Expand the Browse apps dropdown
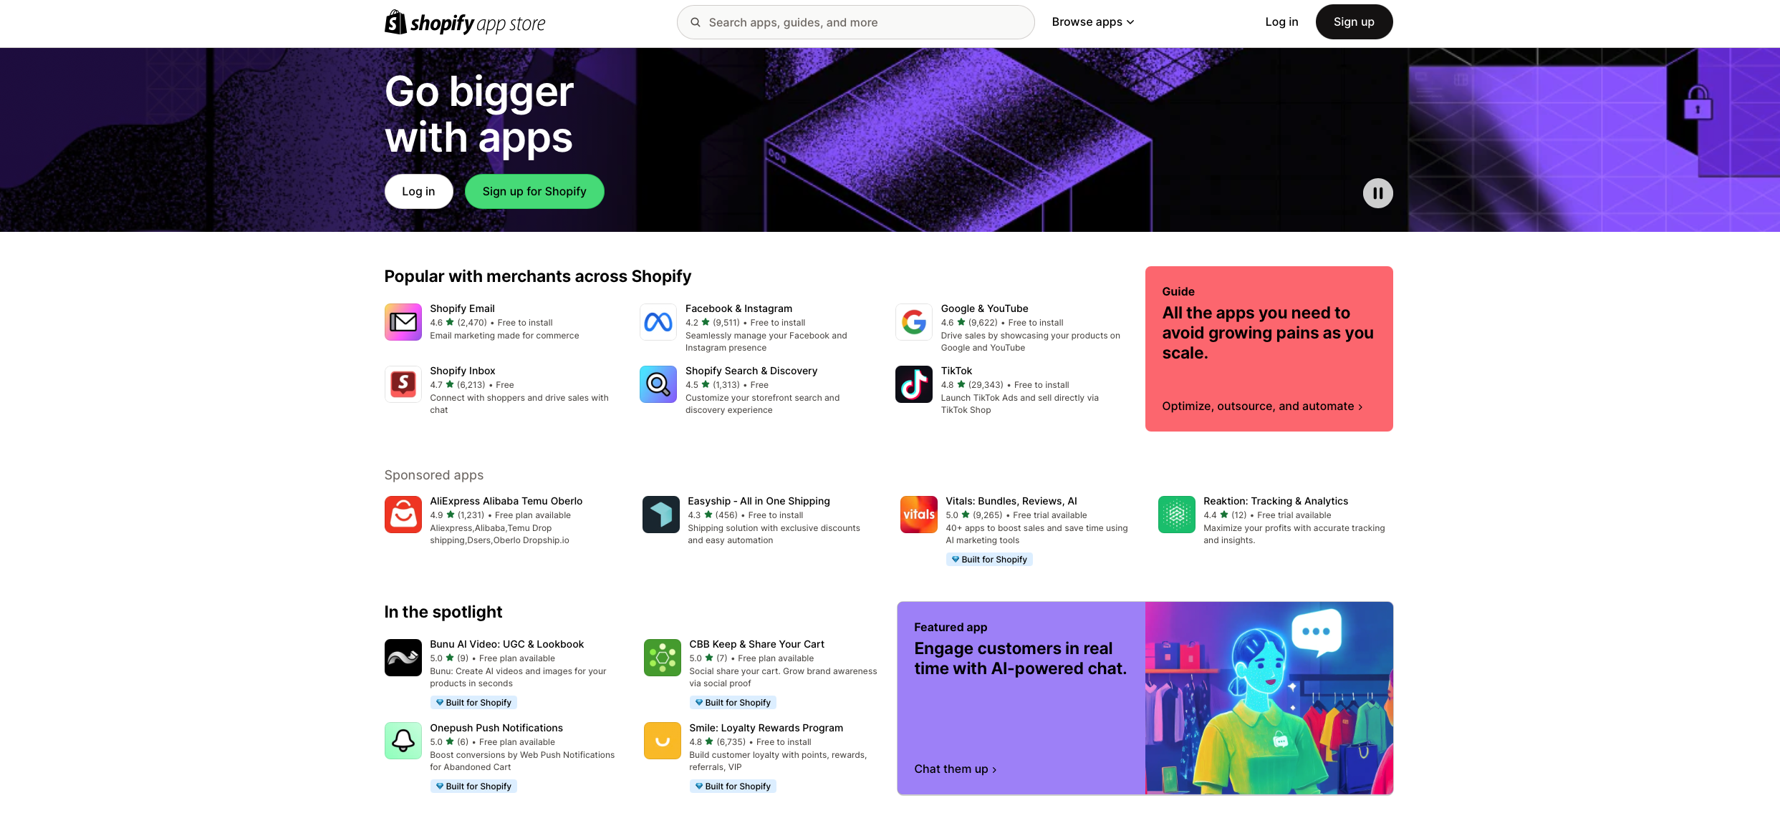 (x=1093, y=22)
